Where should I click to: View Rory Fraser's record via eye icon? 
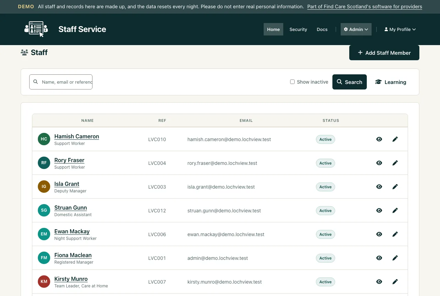[379, 163]
